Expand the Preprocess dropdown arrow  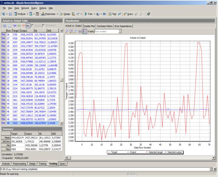point(57,14)
